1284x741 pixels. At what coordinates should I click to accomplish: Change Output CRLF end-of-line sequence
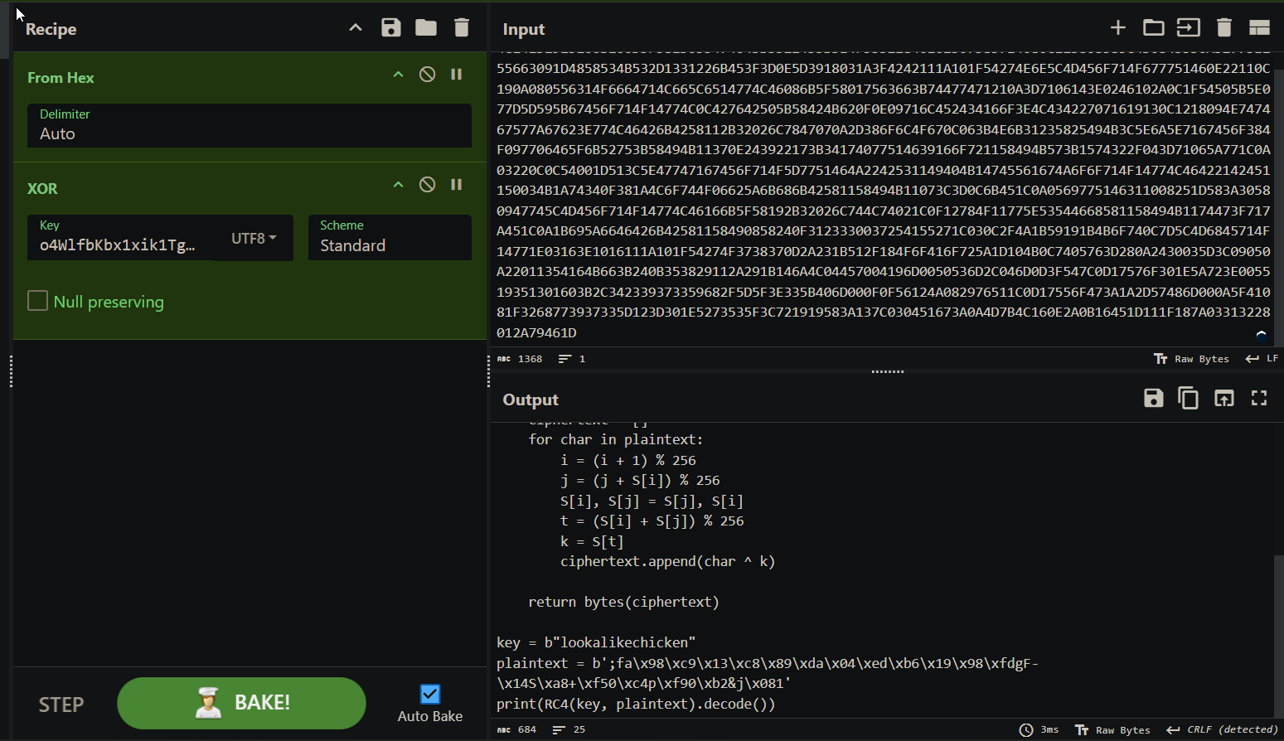(1223, 730)
